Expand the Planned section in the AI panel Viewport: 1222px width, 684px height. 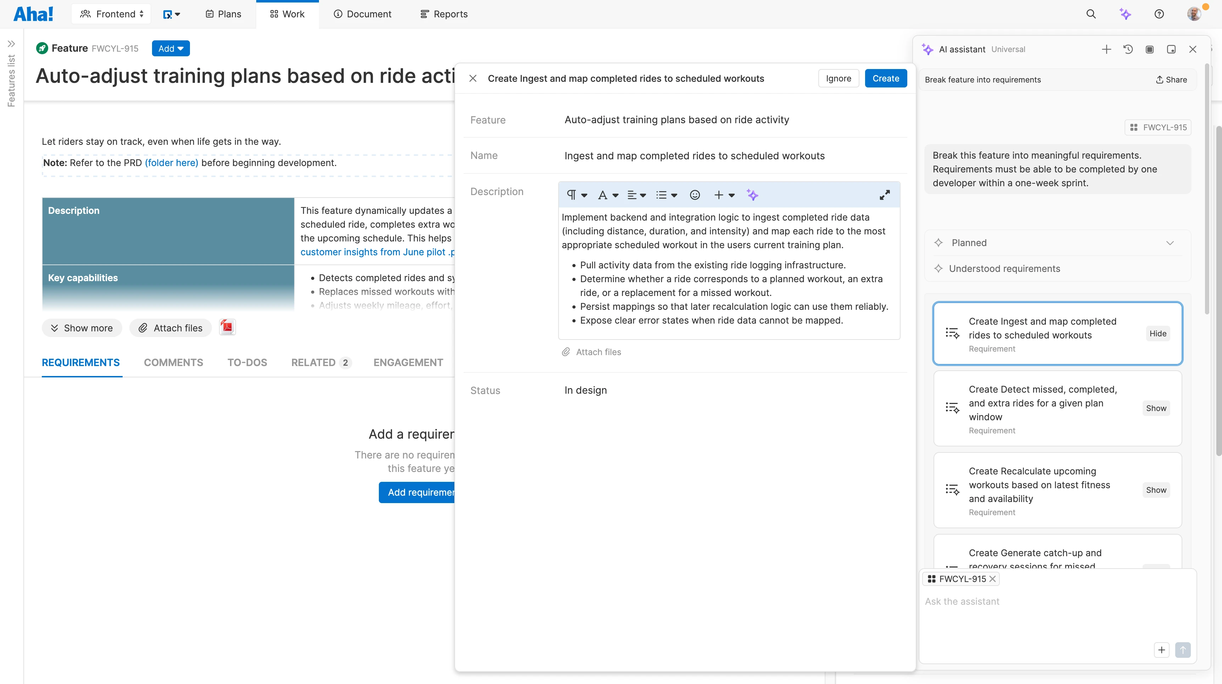coord(1170,242)
